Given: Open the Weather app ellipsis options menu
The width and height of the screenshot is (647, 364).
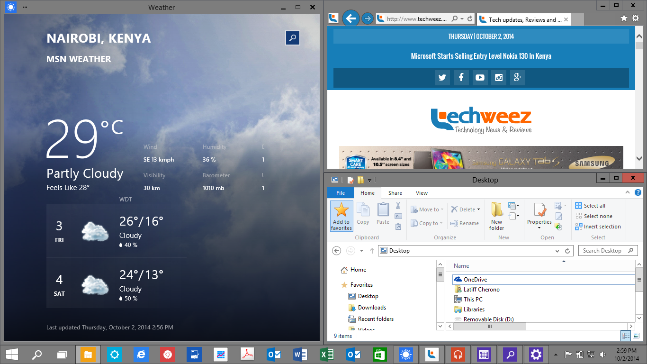Looking at the screenshot, I should click(x=25, y=7).
